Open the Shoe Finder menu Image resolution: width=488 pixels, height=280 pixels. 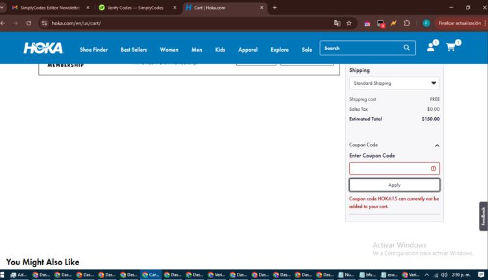(x=93, y=50)
